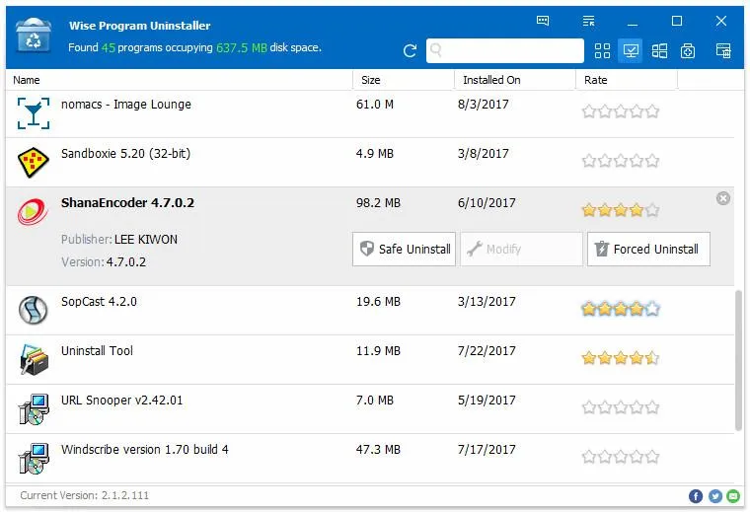Open the feedback message icon in title bar
This screenshot has height=512, width=750.
click(543, 21)
